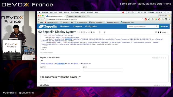Viewport: 173px width, 97px height.
Task: Select the localhost:8080 notebook tab
Action: (55, 16)
